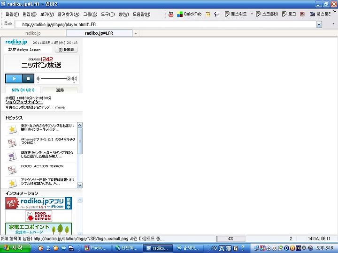Start radio playback with play button
338x253 pixels.
click(x=14, y=79)
